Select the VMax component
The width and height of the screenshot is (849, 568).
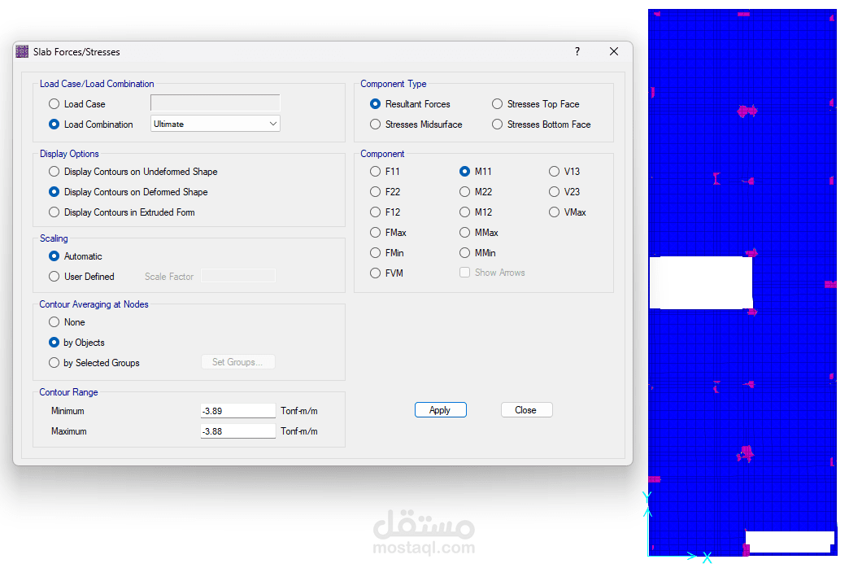pos(554,212)
